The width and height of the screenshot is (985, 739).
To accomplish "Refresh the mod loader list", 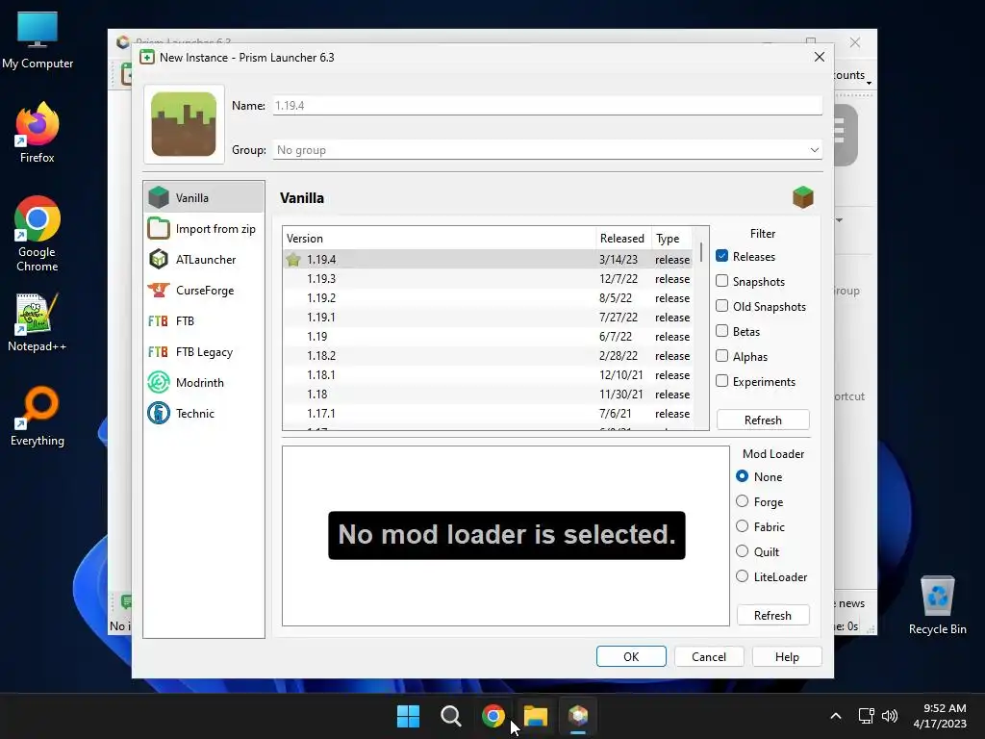I will [772, 615].
